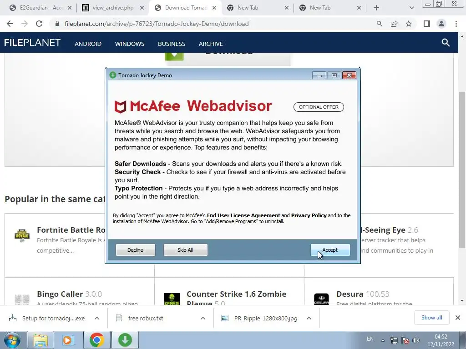The image size is (466, 349).
Task: Click the EN language indicator
Action: click(370, 339)
